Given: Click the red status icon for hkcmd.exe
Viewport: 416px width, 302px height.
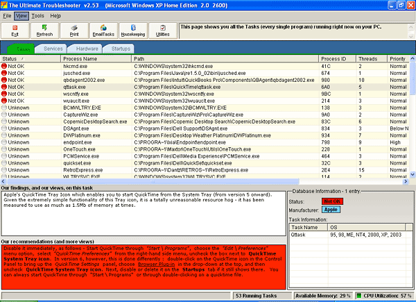Looking at the screenshot, I should 4,66.
